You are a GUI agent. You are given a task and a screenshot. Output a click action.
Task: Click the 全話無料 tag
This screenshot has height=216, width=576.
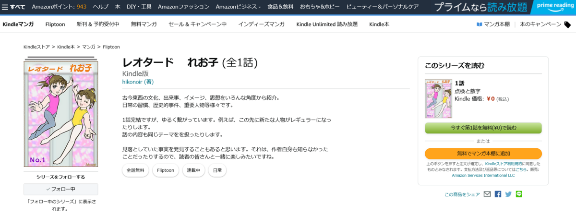135,170
